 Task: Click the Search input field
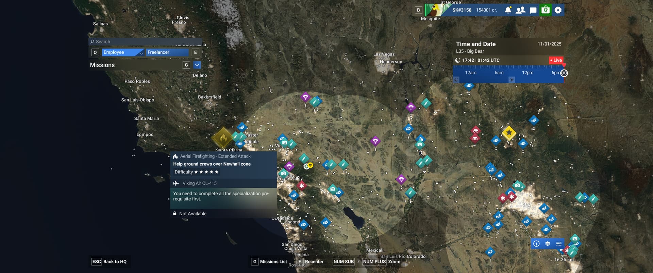tap(146, 41)
